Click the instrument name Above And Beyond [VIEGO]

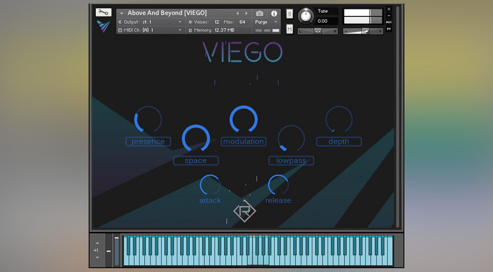[167, 13]
